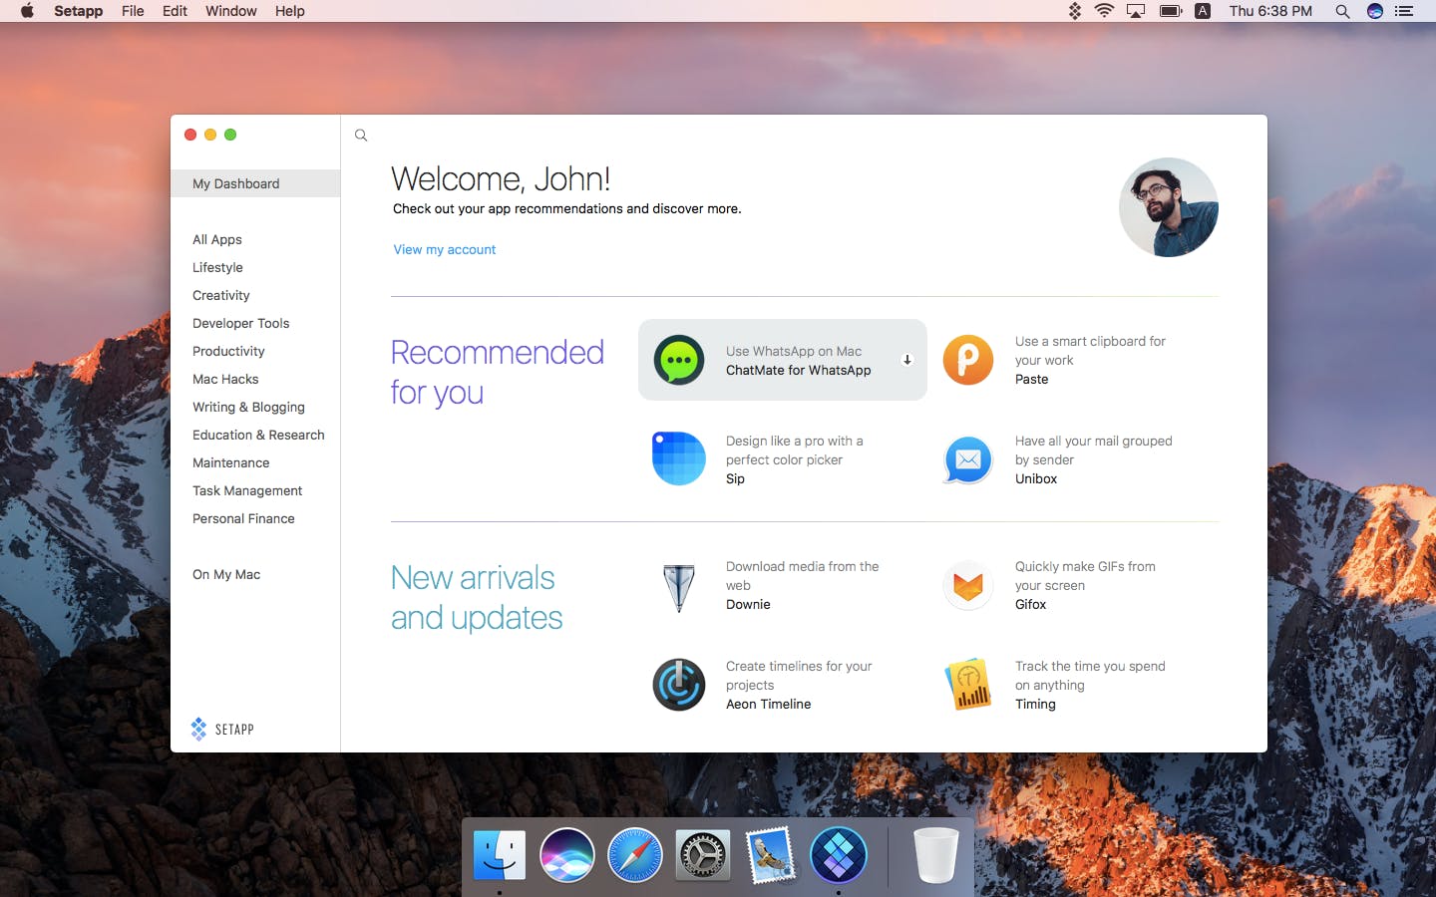This screenshot has width=1436, height=897.
Task: Open the ChatMate for WhatsApp icon
Action: click(679, 360)
